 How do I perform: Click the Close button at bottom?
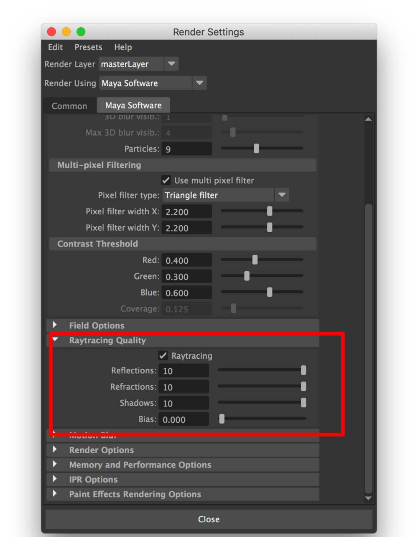pos(209,519)
